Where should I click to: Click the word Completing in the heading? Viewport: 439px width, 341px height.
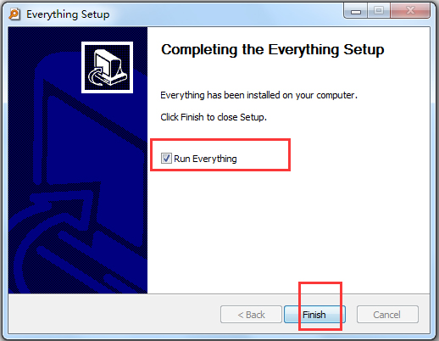pos(199,50)
